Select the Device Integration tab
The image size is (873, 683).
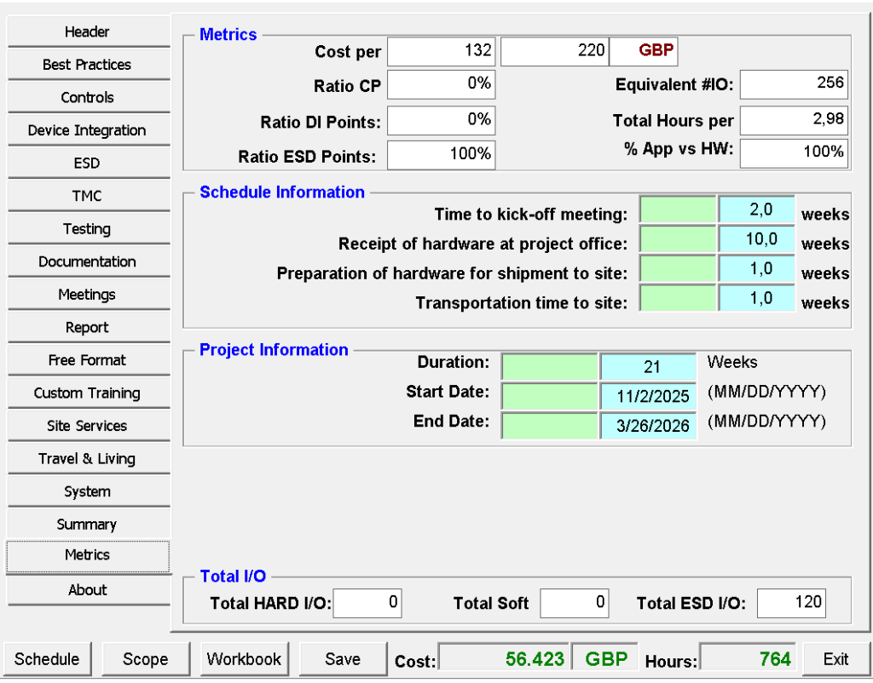[88, 130]
